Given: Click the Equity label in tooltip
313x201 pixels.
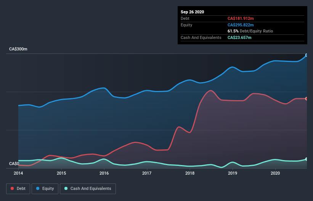Looking at the screenshot, I should (186, 25).
